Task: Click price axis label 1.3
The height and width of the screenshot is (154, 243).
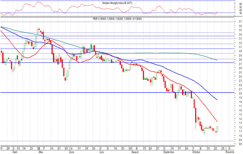Action: [240, 123]
